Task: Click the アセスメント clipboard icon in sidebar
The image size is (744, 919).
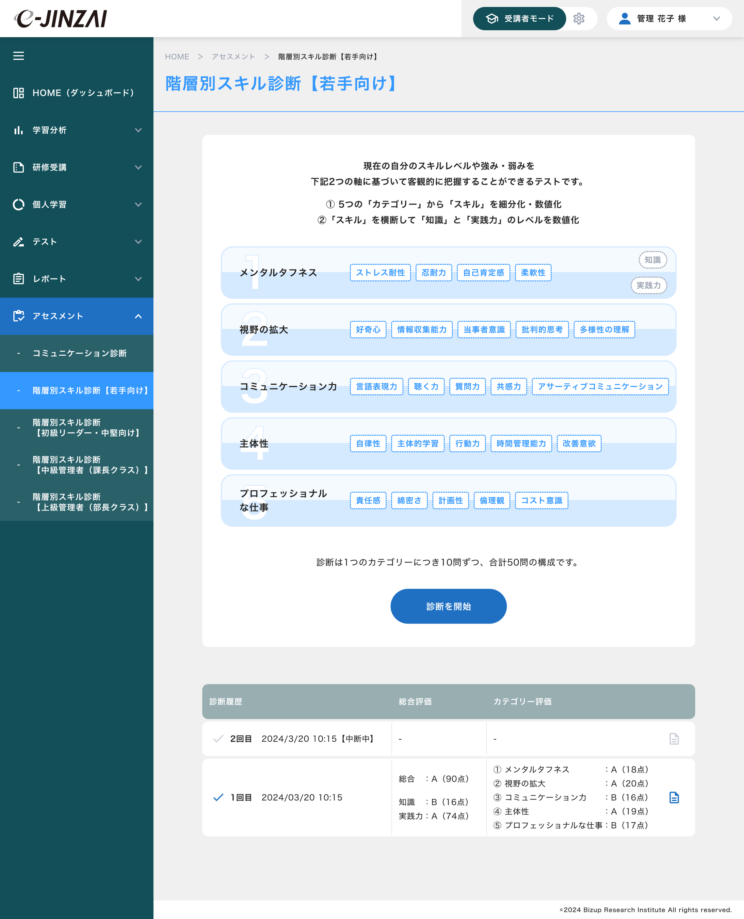Action: 18,316
